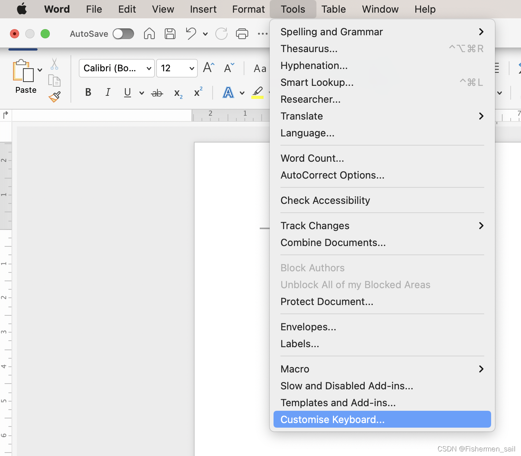Increase font size

pyautogui.click(x=209, y=68)
